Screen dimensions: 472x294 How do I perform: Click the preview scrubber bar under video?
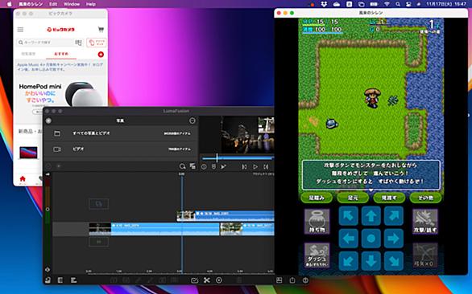[x=238, y=158]
